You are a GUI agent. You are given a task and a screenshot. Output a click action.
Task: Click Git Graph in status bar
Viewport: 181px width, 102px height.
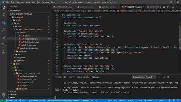click(x=85, y=101)
